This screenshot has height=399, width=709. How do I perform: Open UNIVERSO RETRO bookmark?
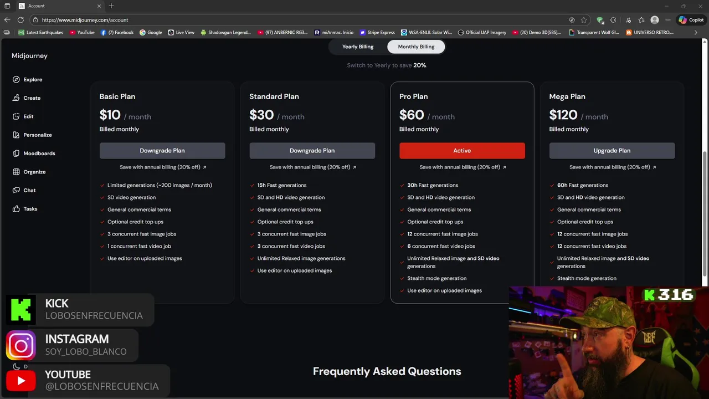(x=650, y=33)
